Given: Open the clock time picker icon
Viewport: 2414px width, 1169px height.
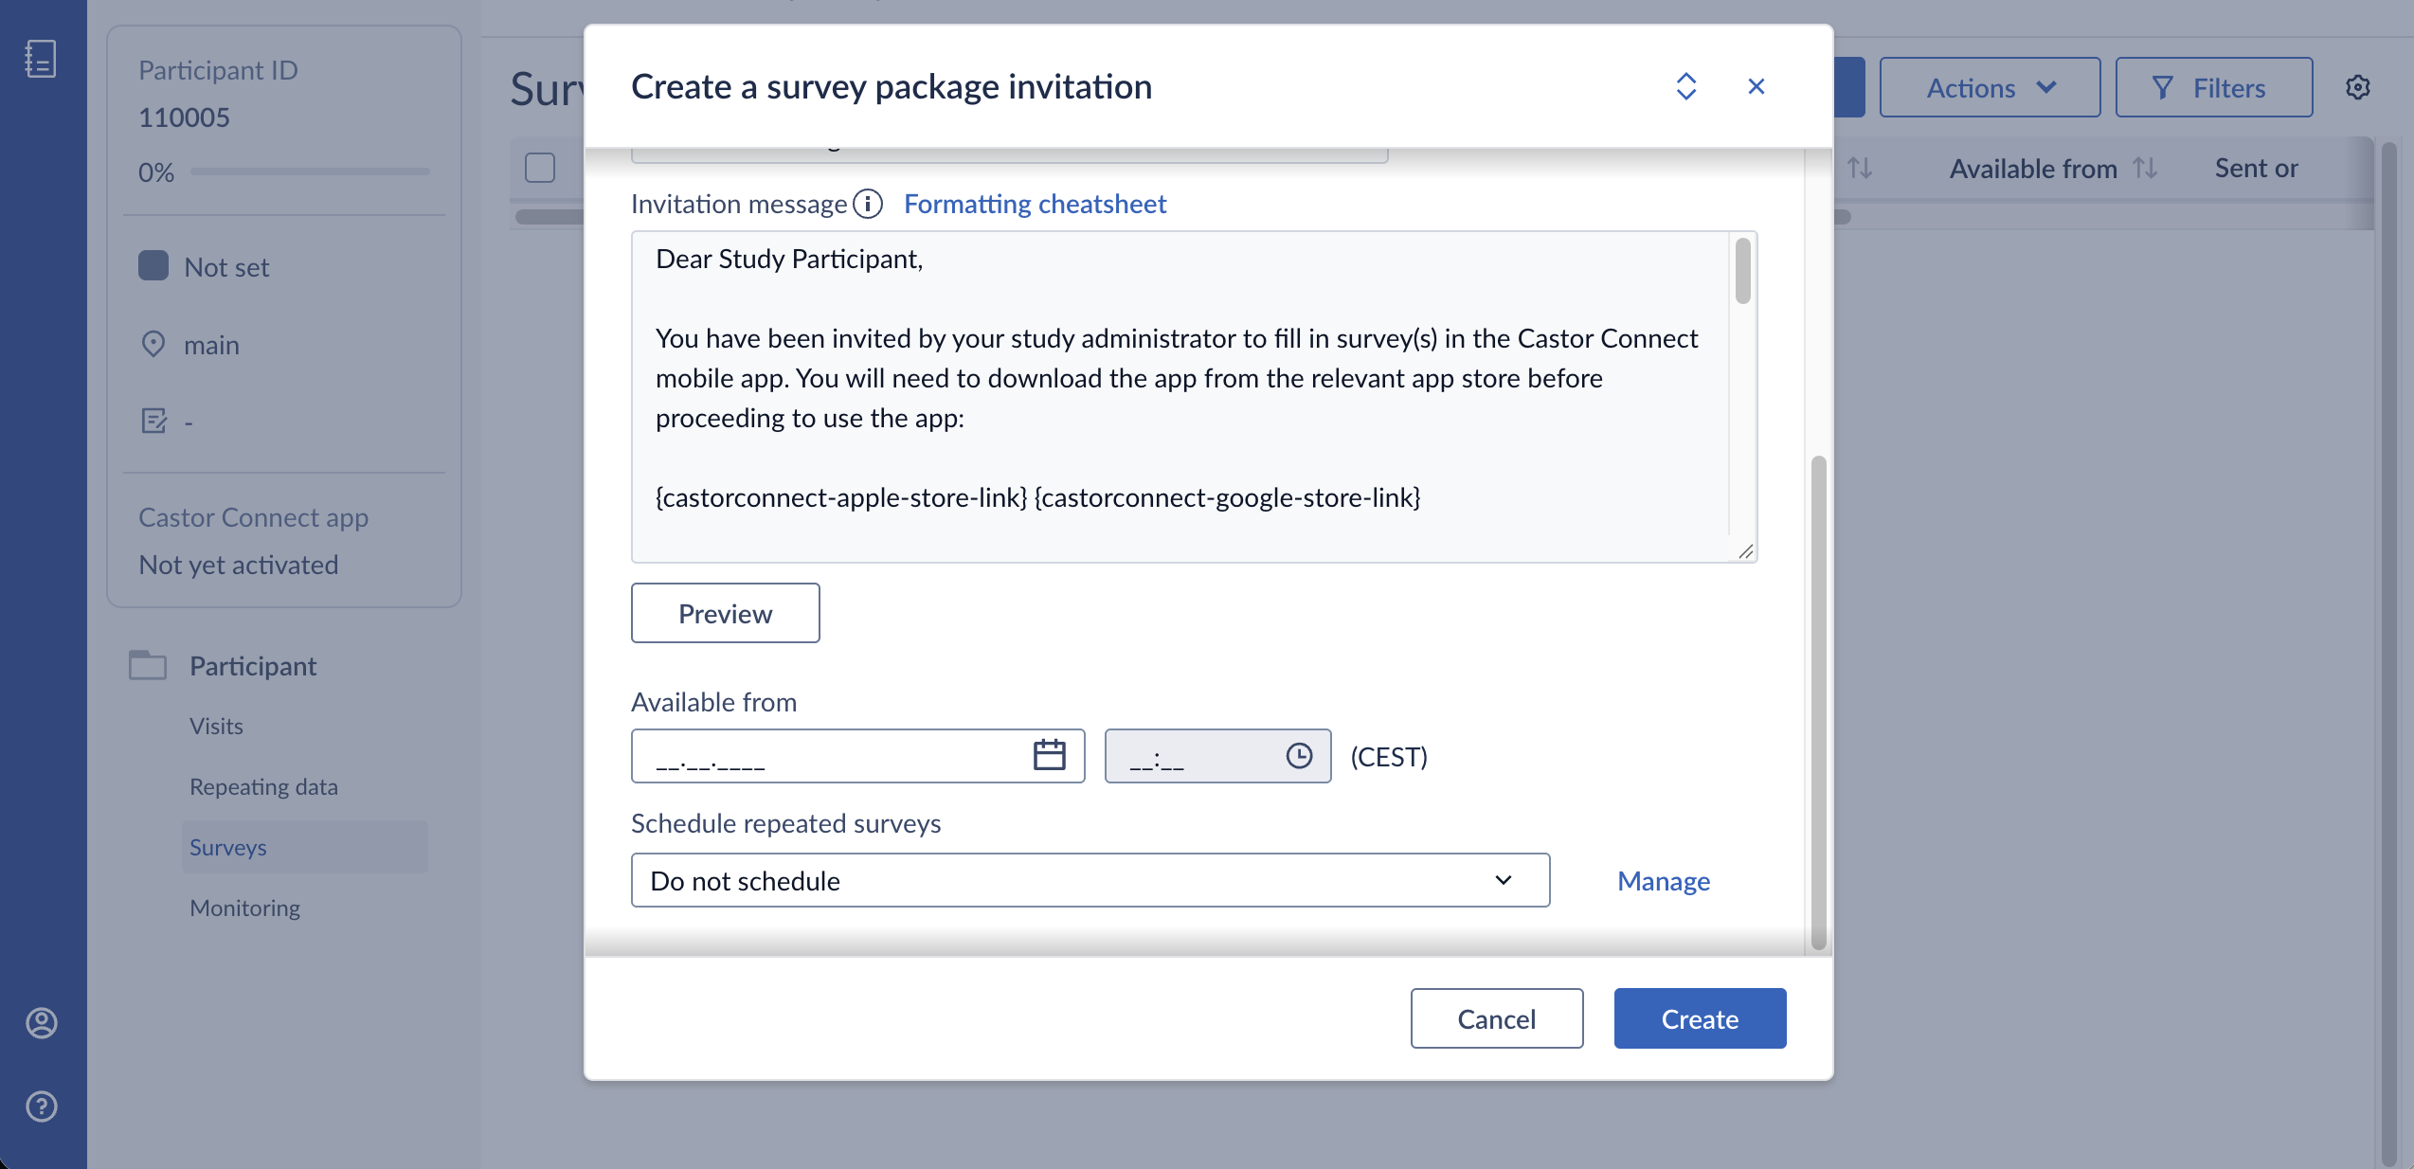Looking at the screenshot, I should click(1299, 755).
